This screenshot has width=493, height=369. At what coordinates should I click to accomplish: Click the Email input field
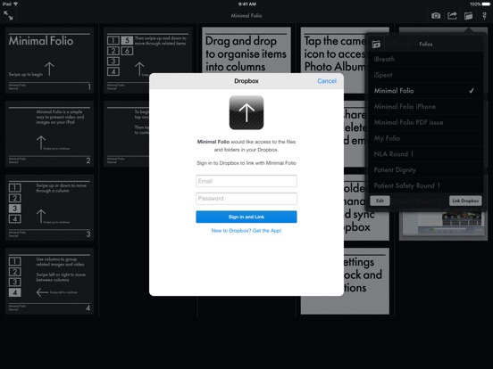pos(246,181)
